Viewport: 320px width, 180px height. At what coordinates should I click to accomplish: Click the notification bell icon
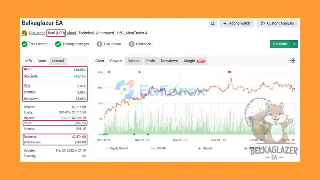[213, 23]
